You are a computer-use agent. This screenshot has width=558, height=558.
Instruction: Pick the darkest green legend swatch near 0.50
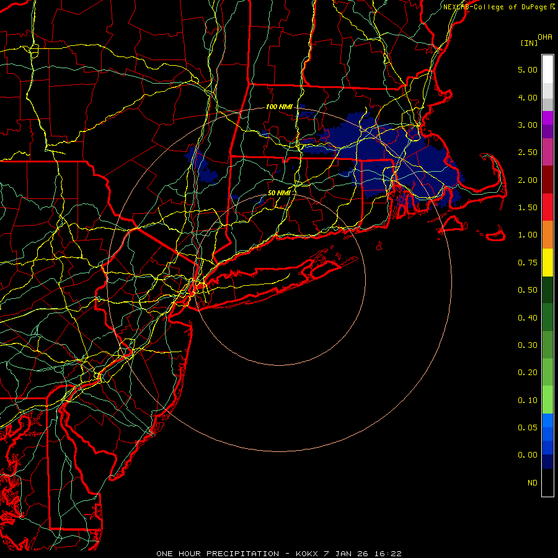pos(547,290)
